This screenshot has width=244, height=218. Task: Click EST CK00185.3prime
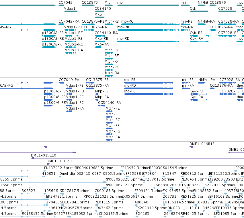109,191
